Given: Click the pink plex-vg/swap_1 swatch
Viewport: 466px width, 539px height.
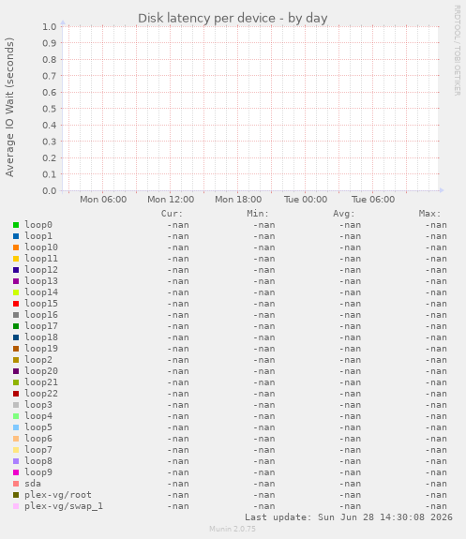Looking at the screenshot, I should click(x=16, y=506).
